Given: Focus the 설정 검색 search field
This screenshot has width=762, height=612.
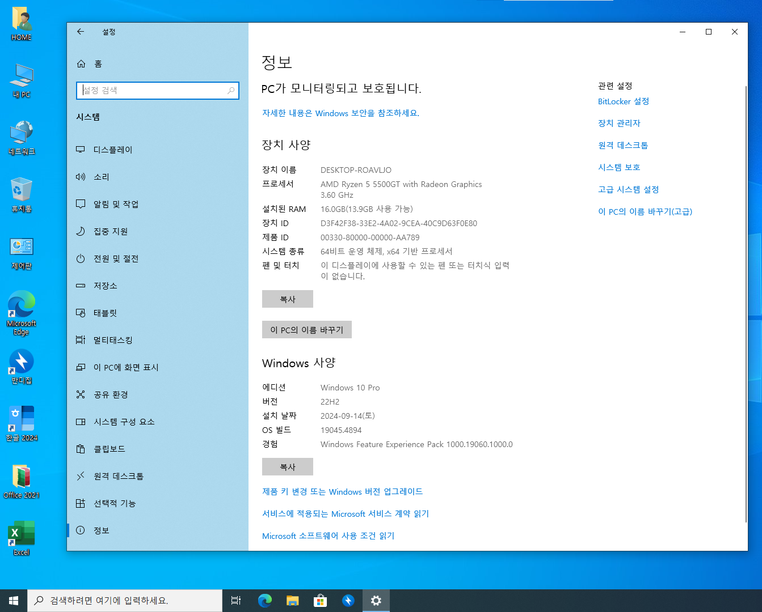Looking at the screenshot, I should pos(158,91).
